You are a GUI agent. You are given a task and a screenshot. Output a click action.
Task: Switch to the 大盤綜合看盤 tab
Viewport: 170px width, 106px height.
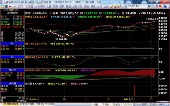[x=27, y=104]
